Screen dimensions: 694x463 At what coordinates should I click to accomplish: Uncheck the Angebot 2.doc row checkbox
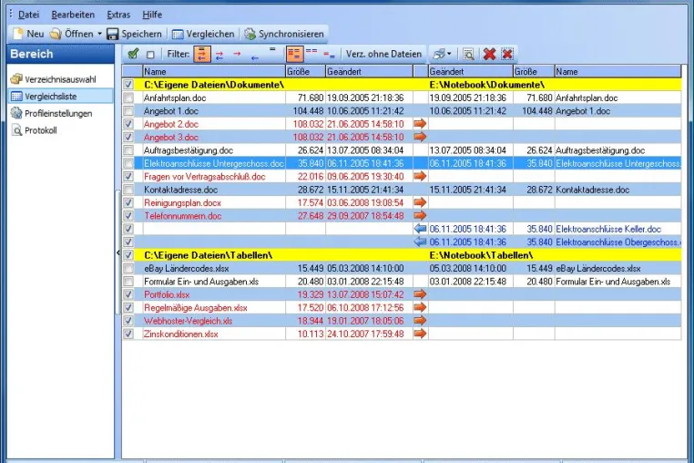click(128, 124)
